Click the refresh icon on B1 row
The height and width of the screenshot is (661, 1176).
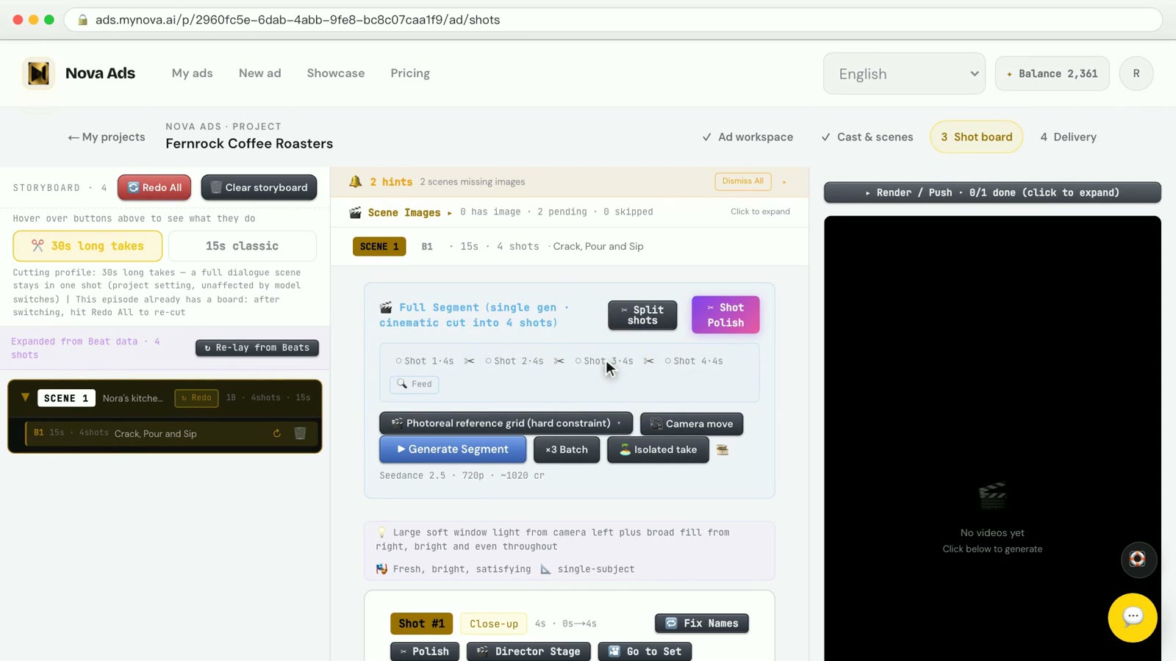point(277,433)
